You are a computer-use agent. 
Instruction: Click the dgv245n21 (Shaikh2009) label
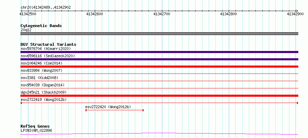click(44, 92)
